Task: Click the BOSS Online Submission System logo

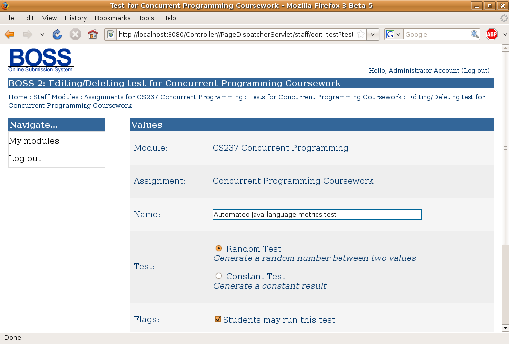Action: pyautogui.click(x=41, y=60)
